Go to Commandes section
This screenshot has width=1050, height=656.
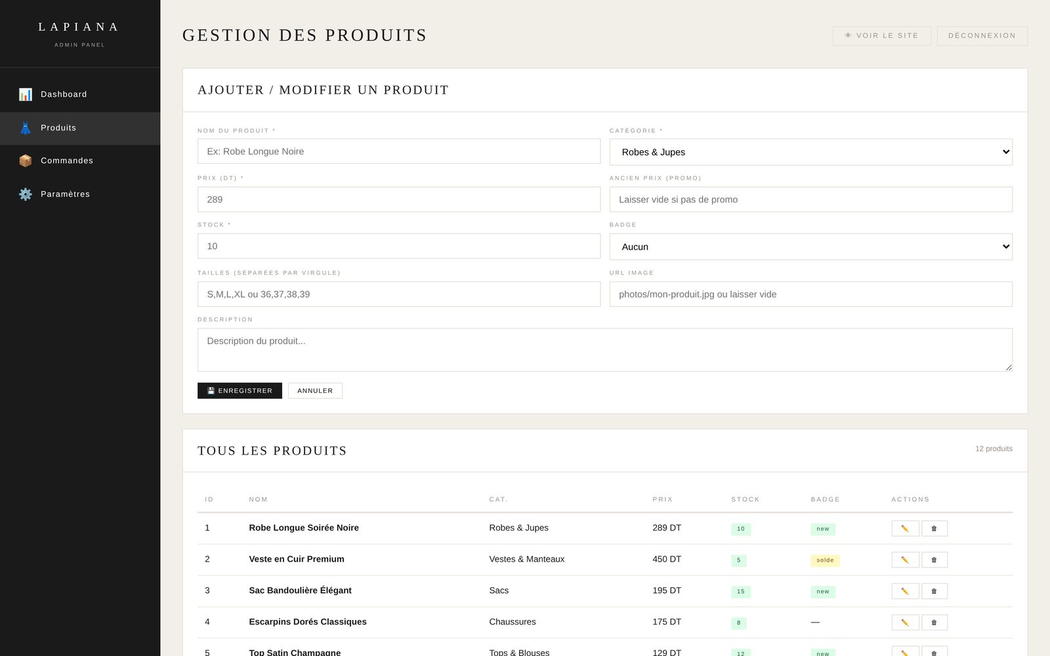tap(80, 161)
